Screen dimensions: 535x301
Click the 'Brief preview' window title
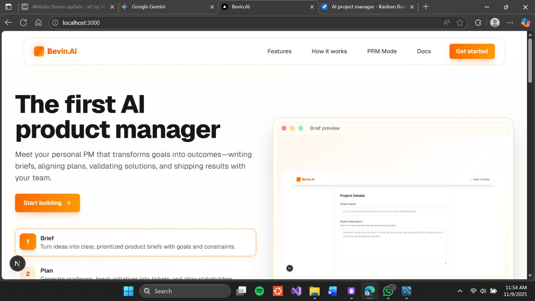click(x=325, y=128)
